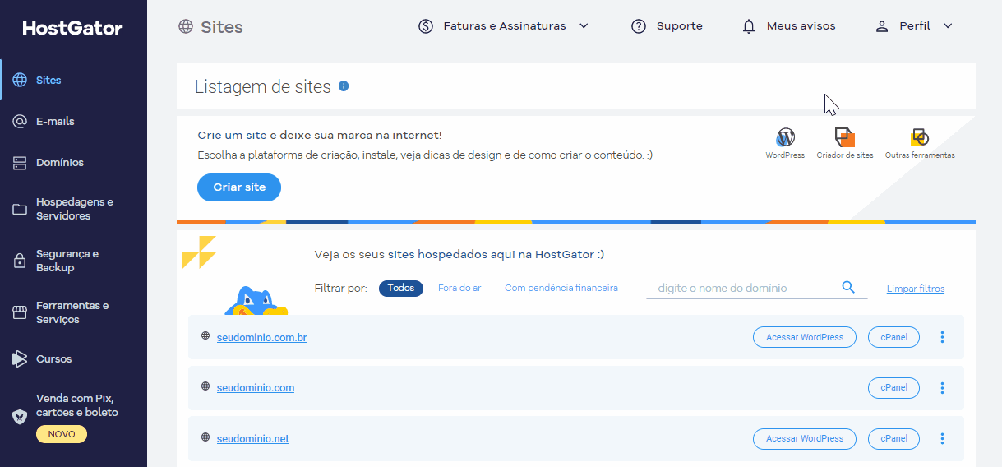
Task: Click the Sites page title globe icon
Action: 186,26
